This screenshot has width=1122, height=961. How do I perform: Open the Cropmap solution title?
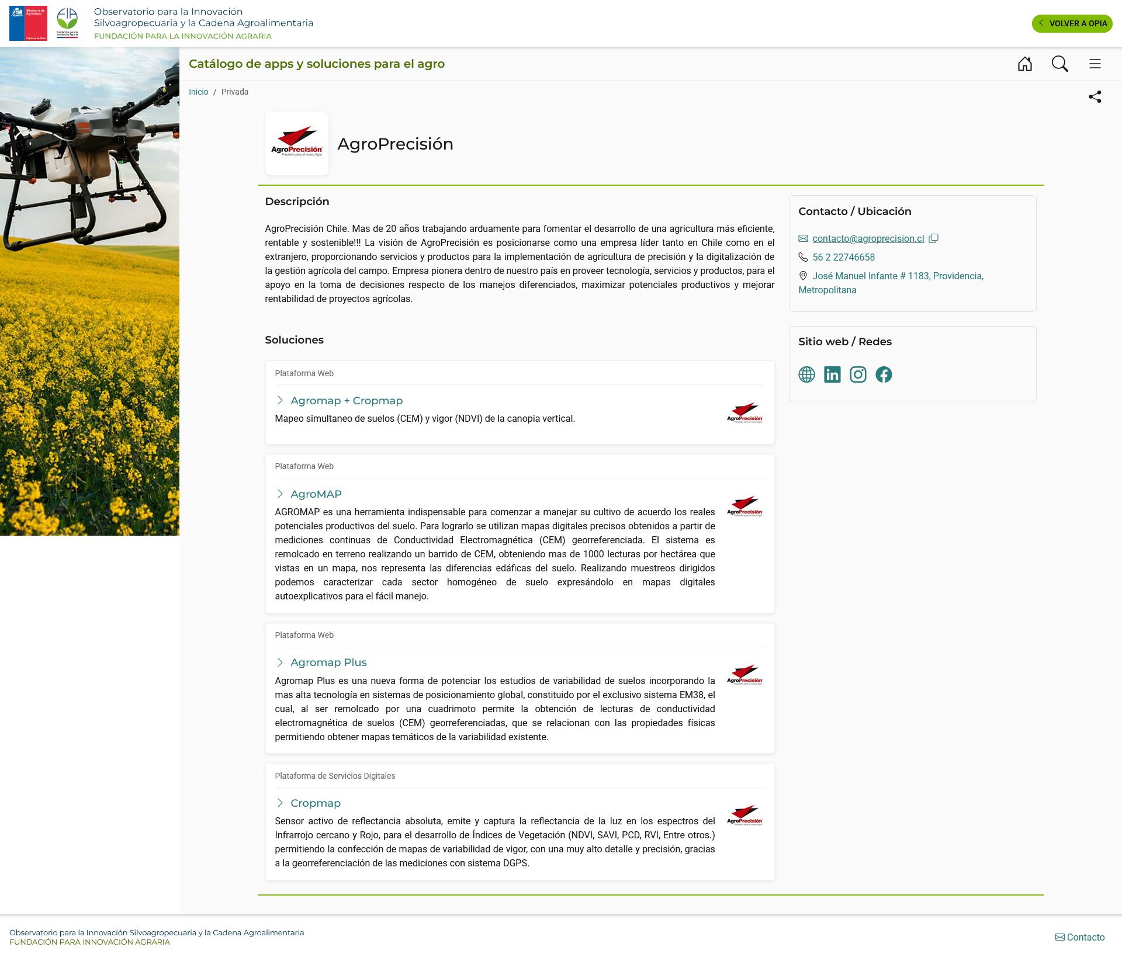(x=316, y=803)
